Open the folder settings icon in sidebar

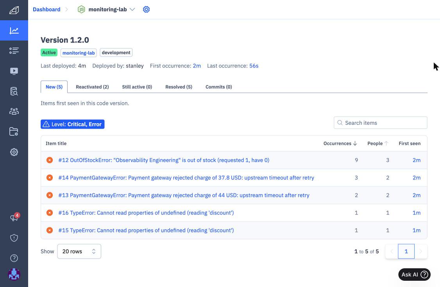[x=14, y=131]
